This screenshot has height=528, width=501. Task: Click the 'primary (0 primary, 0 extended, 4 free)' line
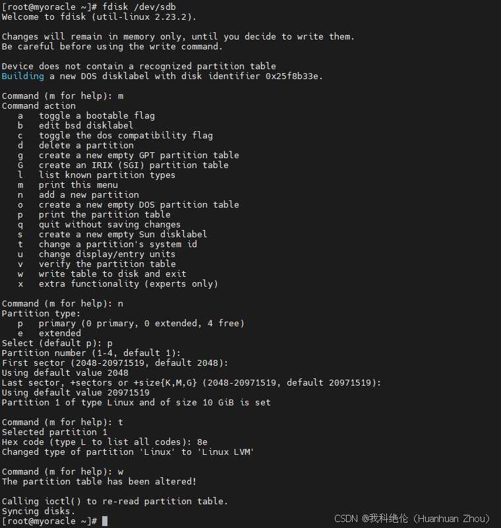(141, 323)
